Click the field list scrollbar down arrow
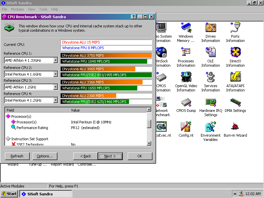 149,143
